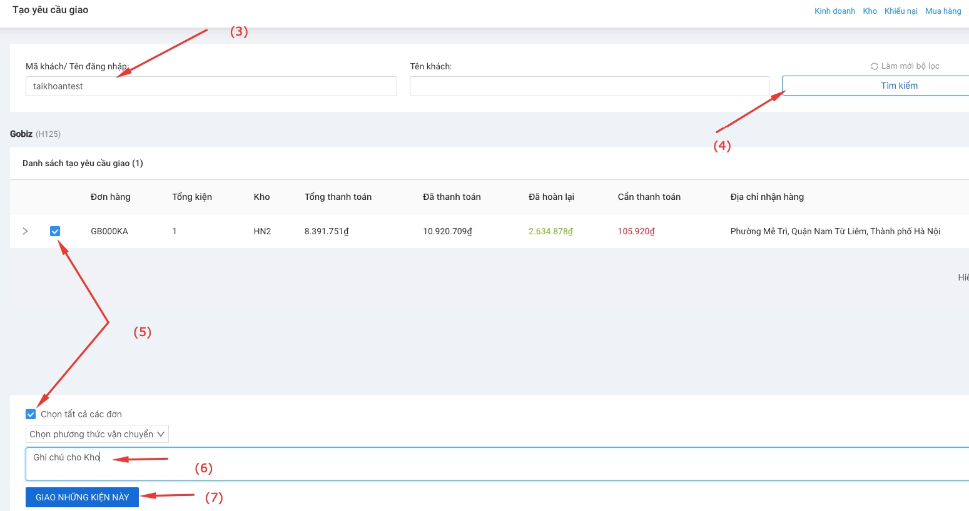This screenshot has height=511, width=969.
Task: Click the Tổng thanh toán column header
Action: [338, 197]
